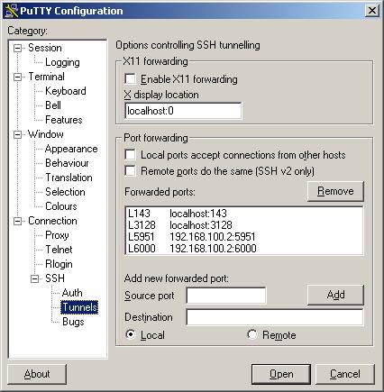Open the Features category
This screenshot has width=384, height=392.
[x=64, y=120]
